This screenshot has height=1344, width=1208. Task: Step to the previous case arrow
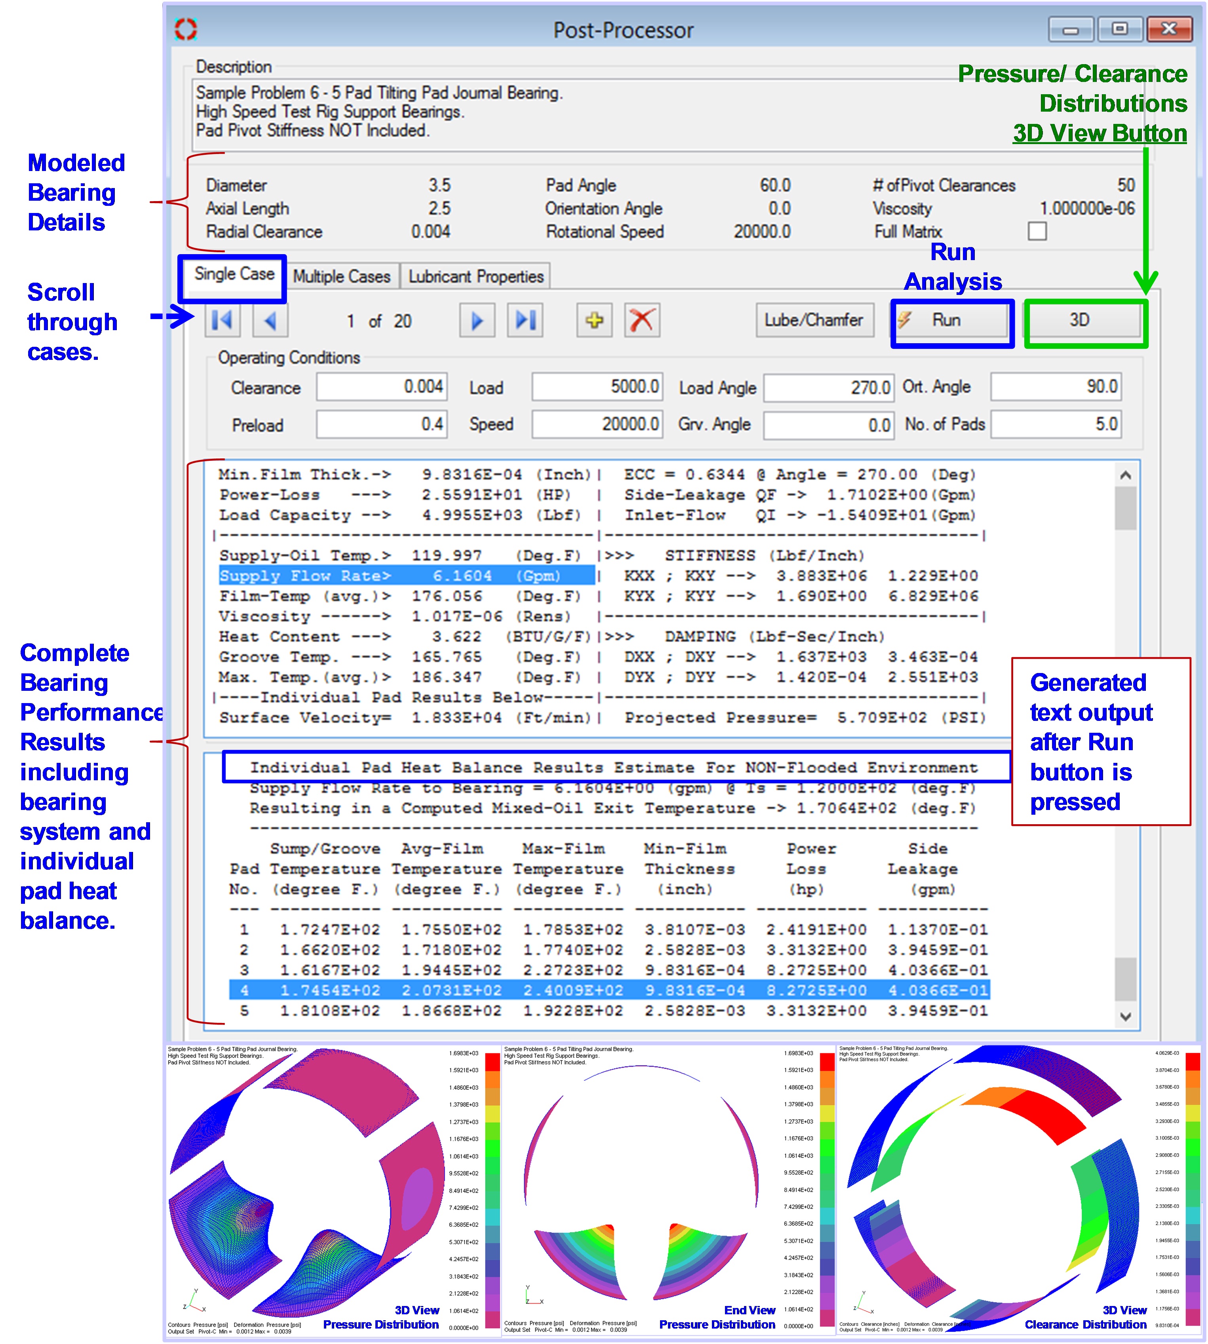tap(270, 321)
